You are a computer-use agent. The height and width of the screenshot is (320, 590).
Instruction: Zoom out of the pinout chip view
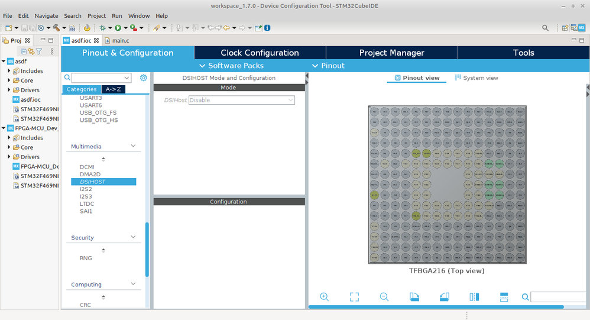click(384, 297)
